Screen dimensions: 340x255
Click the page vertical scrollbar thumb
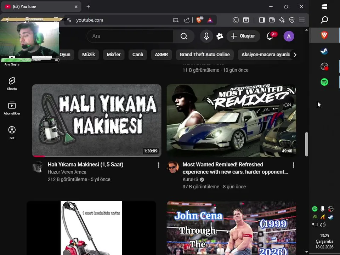pos(306,144)
